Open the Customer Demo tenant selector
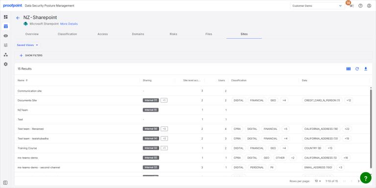Image resolution: width=376 pixels, height=188 pixels. tap(317, 6)
